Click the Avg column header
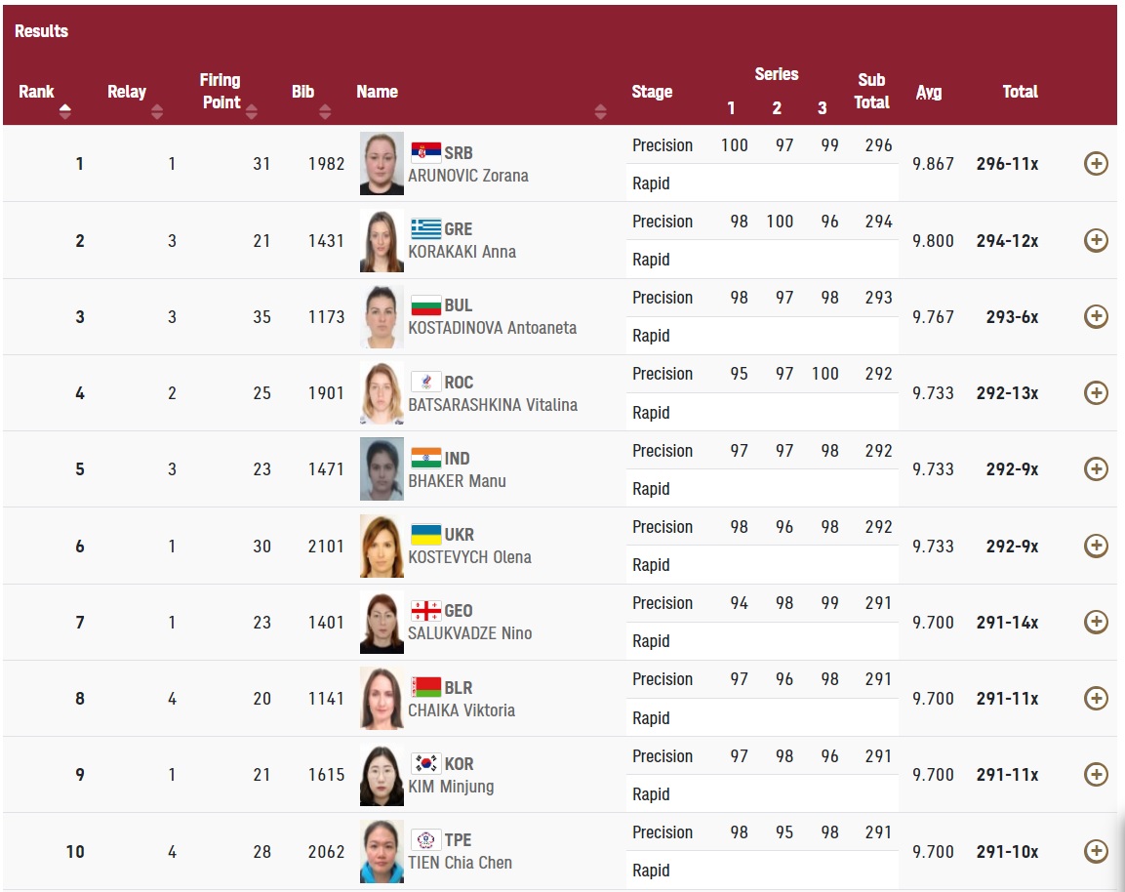Viewport: 1125px width, 892px height. (928, 92)
